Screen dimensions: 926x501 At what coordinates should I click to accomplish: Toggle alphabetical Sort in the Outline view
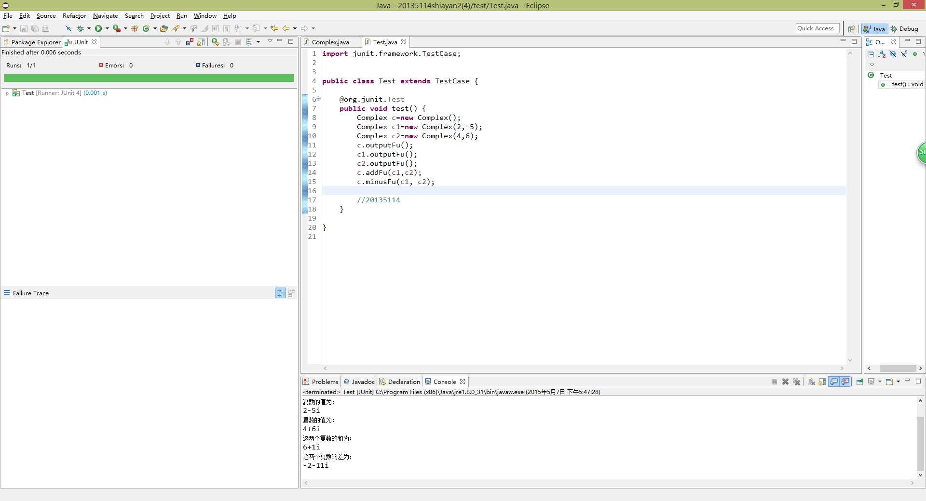click(x=882, y=54)
